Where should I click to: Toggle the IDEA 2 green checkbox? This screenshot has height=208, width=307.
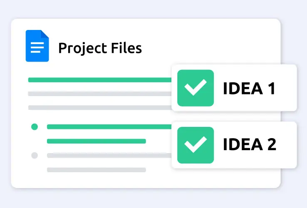click(x=196, y=145)
